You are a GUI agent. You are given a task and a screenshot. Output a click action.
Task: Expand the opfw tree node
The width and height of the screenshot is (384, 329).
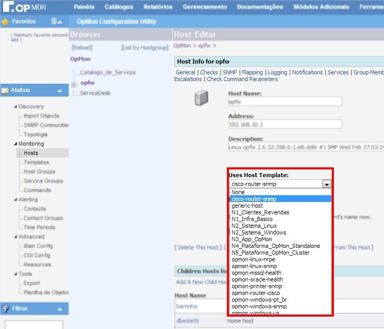click(74, 84)
